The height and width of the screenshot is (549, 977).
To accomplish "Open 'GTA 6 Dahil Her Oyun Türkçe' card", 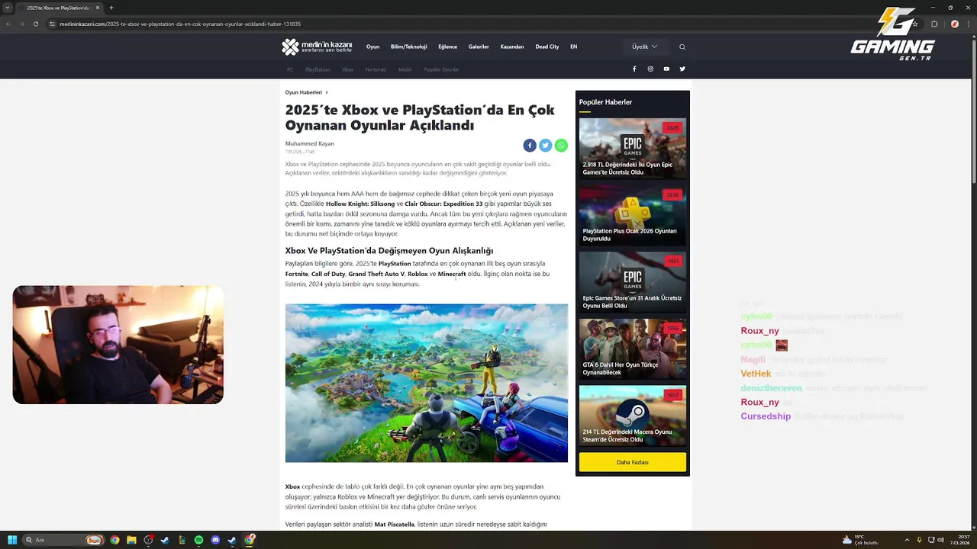I will pyautogui.click(x=633, y=348).
